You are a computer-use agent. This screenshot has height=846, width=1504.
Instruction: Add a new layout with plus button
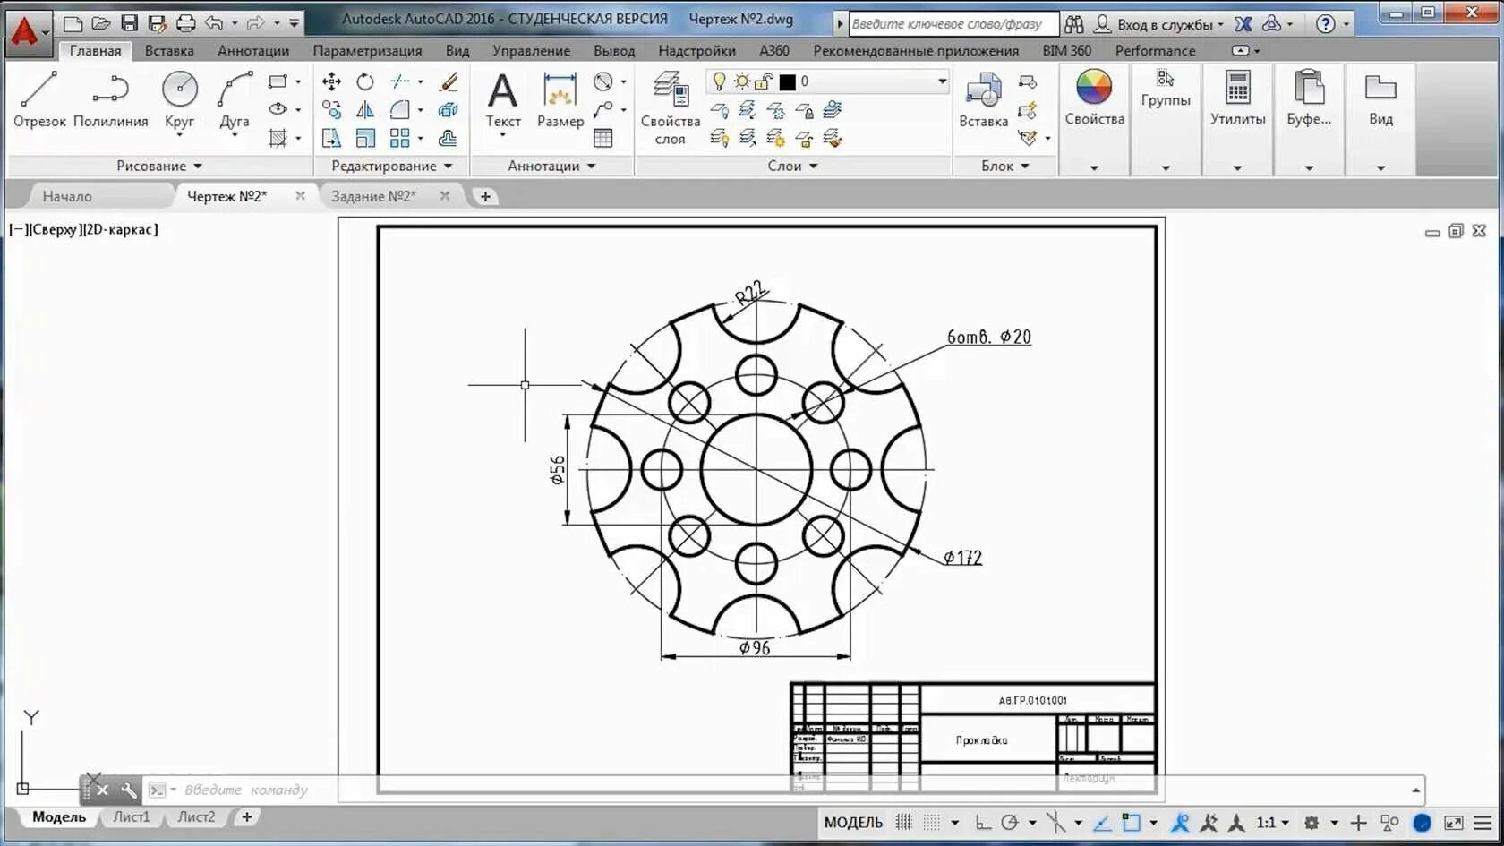point(246,816)
